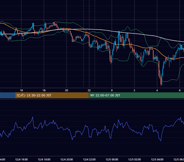The image size is (184, 162).
Task: Click the 12/5 00:00 date label
Action: pos(112,159)
